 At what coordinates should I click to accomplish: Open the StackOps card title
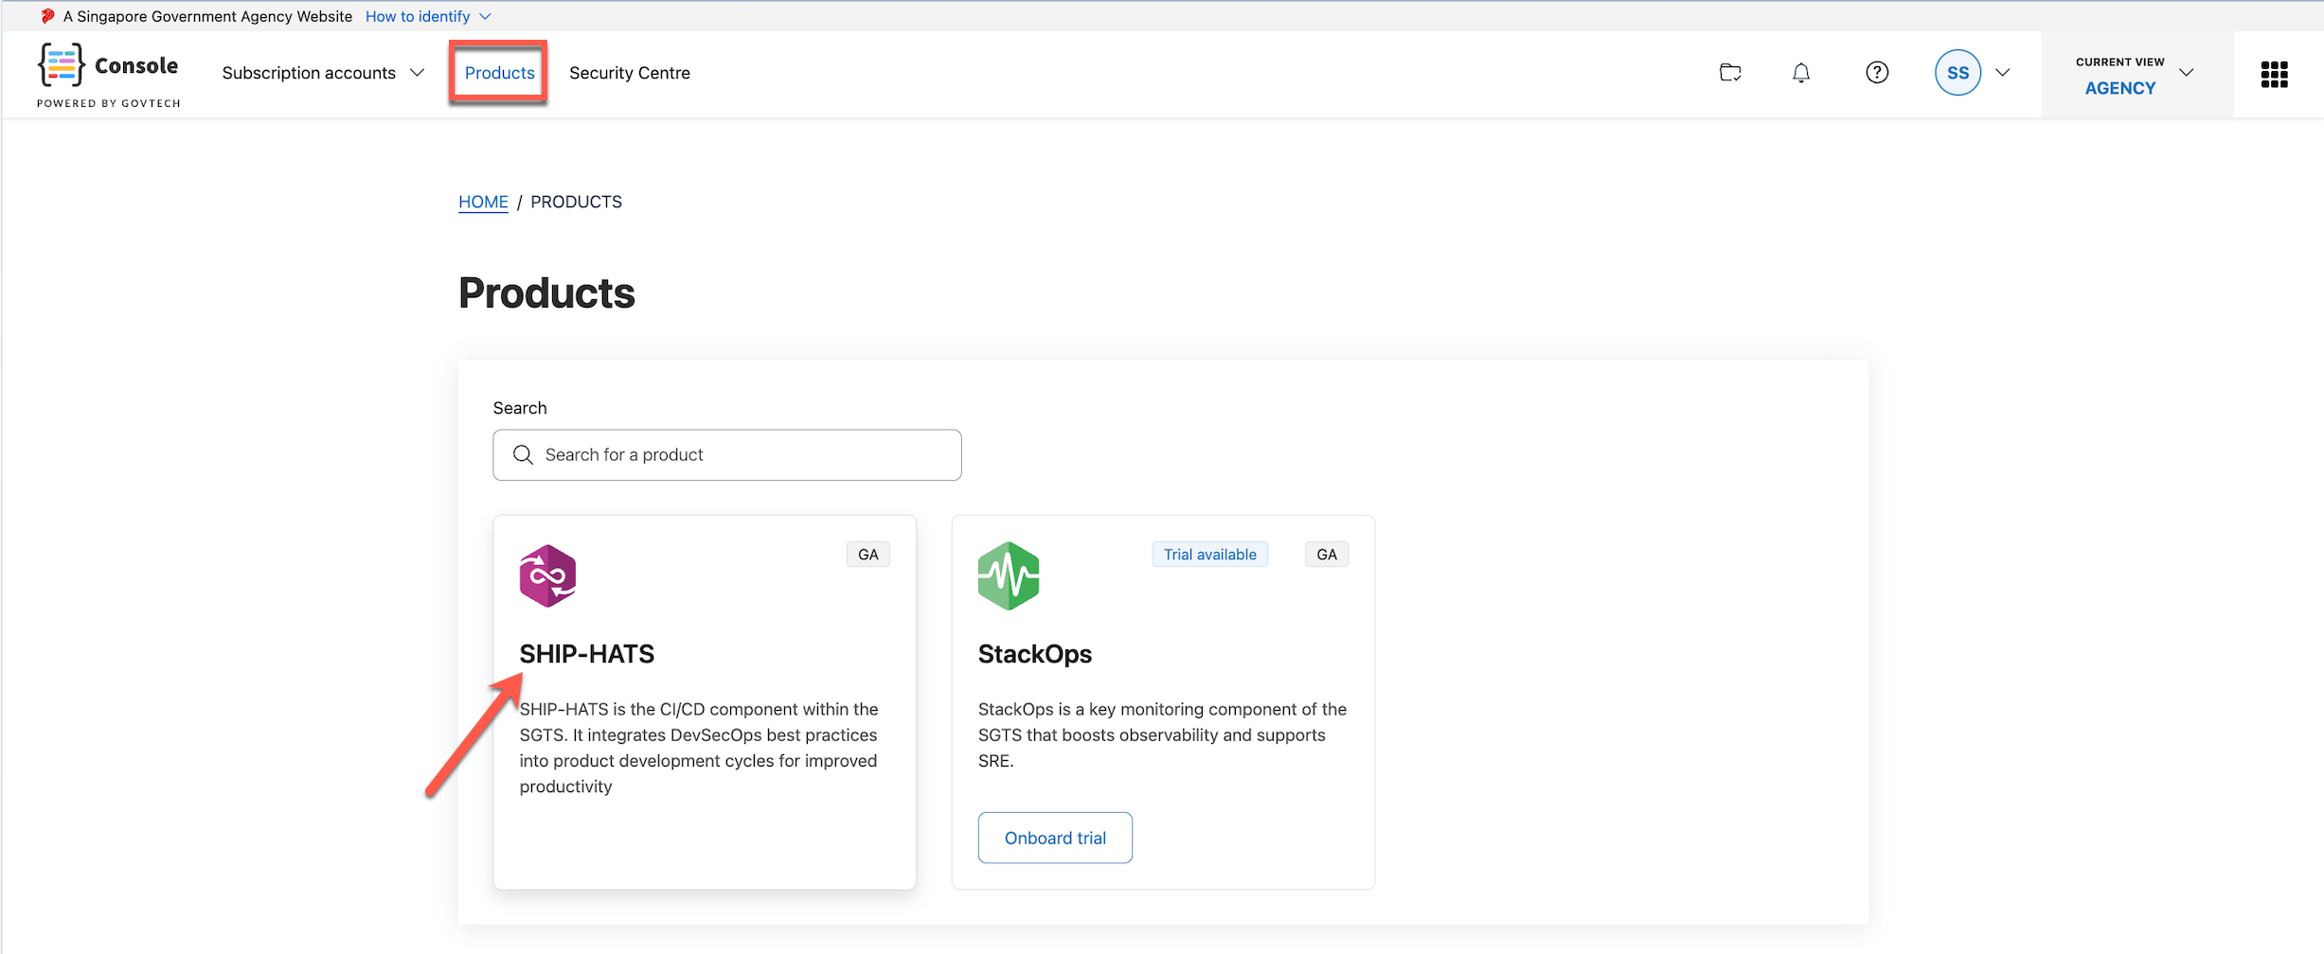click(1035, 654)
